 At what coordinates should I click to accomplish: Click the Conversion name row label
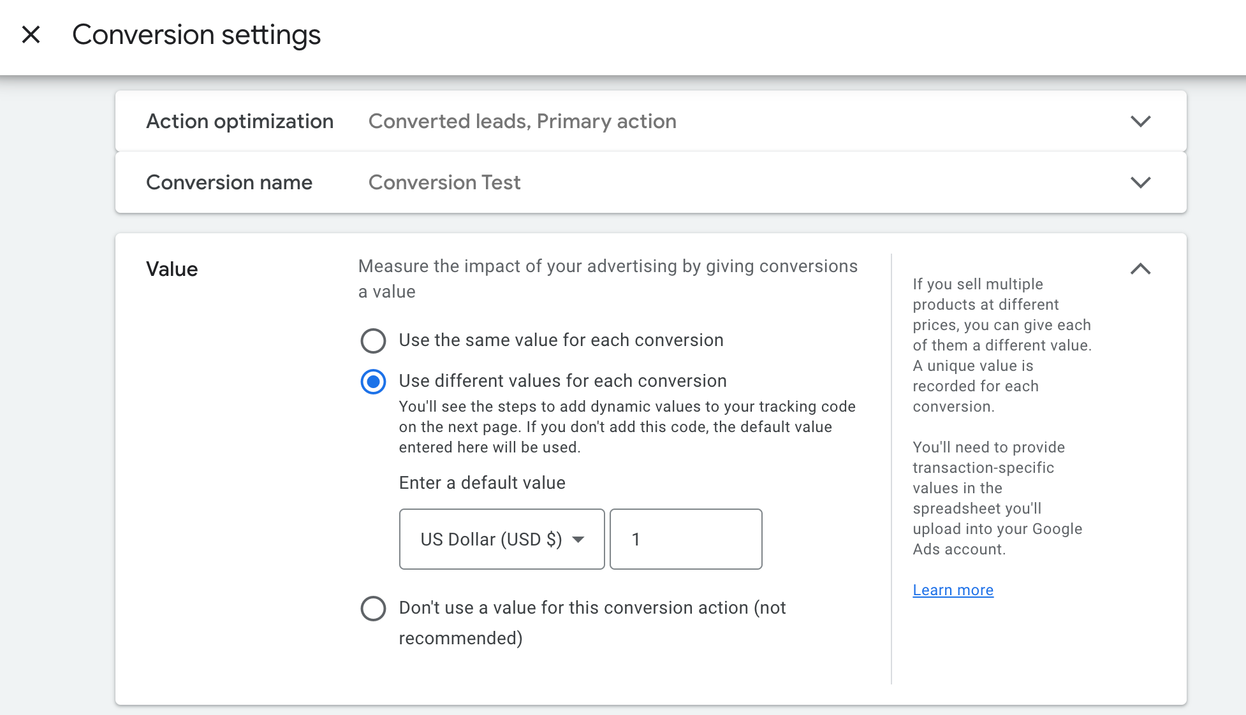(229, 182)
